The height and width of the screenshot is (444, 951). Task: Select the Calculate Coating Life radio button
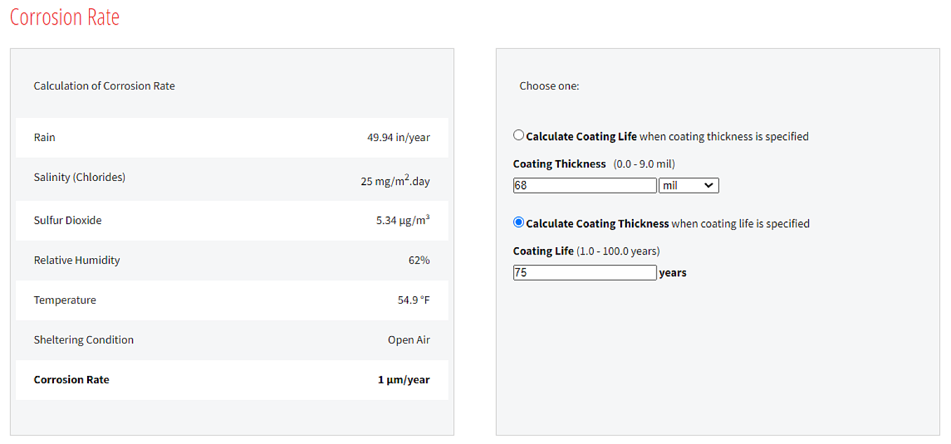coord(518,136)
